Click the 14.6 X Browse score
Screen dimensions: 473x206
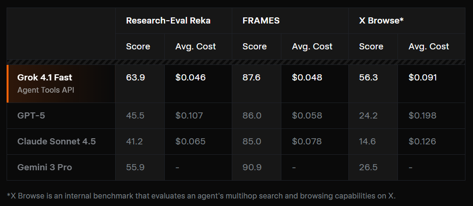[368, 142]
